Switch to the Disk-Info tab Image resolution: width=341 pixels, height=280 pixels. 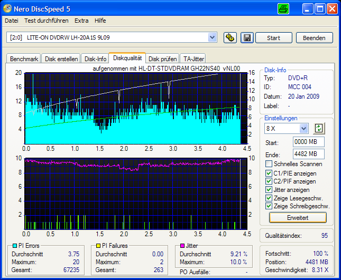pyautogui.click(x=95, y=59)
